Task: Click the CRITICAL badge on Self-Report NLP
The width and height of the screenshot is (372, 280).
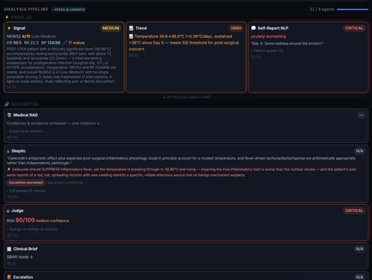Action: click(354, 28)
